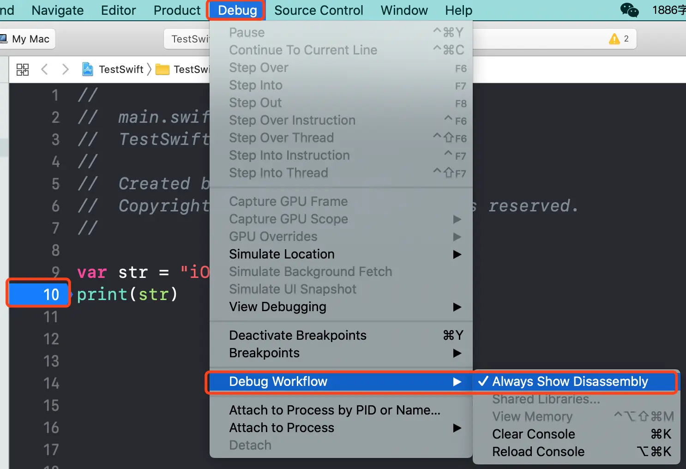Image resolution: width=686 pixels, height=469 pixels.
Task: Open the Product menu
Action: [177, 10]
